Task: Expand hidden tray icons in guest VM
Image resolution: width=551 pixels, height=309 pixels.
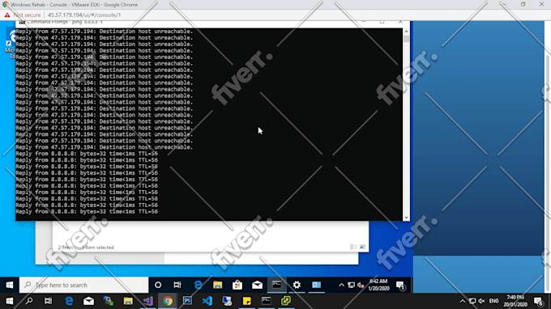Action: [x=341, y=286]
